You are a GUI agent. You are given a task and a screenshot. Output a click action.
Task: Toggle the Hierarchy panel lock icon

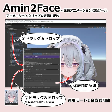25,26
